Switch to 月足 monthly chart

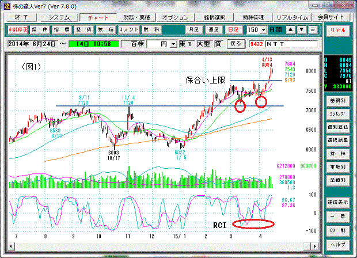point(193,29)
